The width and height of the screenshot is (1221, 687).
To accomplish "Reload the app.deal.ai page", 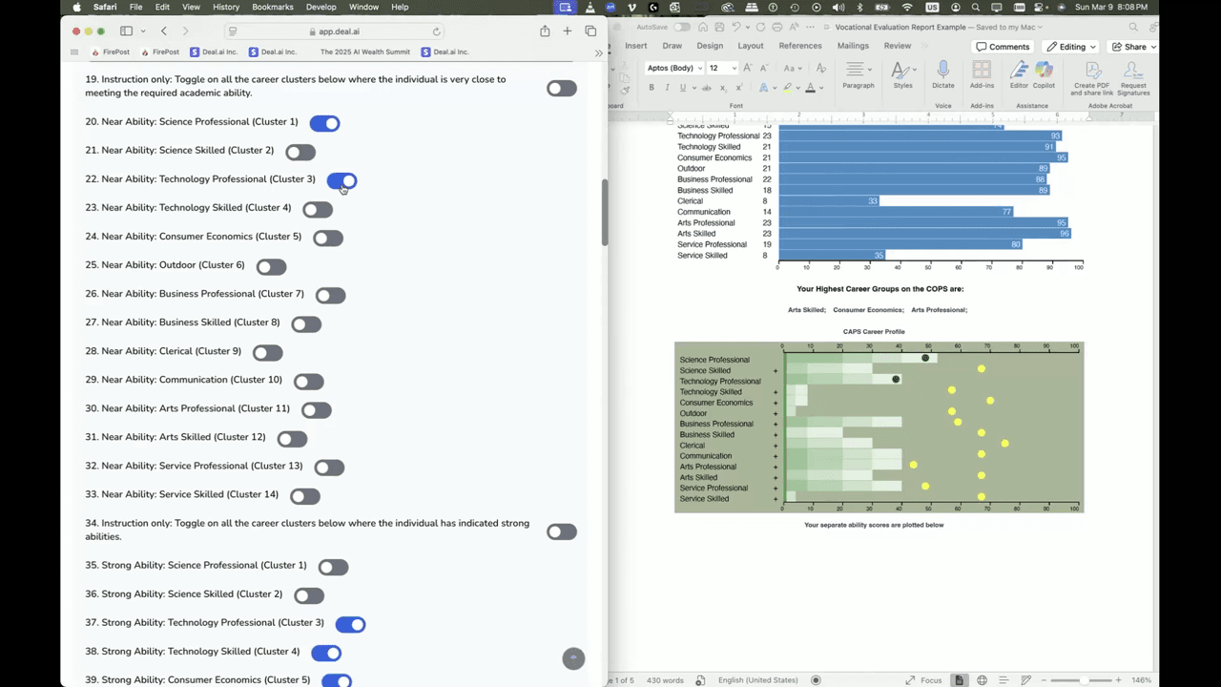I will pyautogui.click(x=437, y=31).
